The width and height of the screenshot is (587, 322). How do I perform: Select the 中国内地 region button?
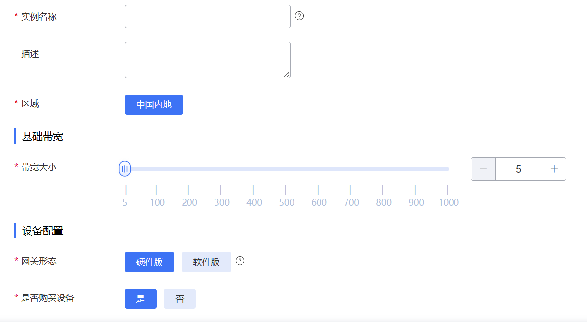154,105
